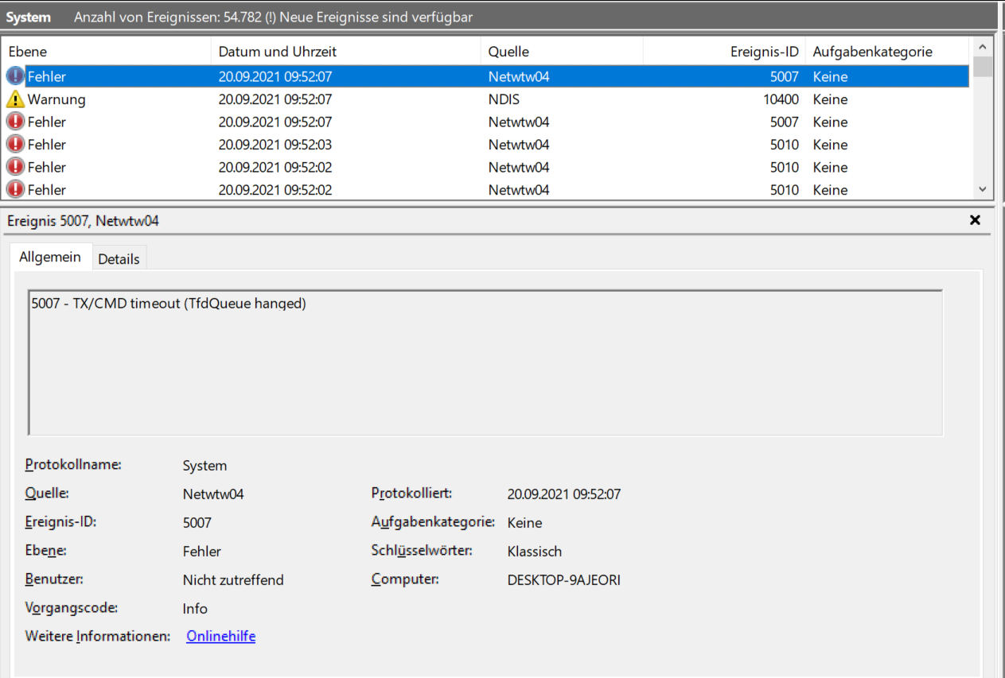
Task: Click Keine in the NDIS warning row
Action: point(830,99)
